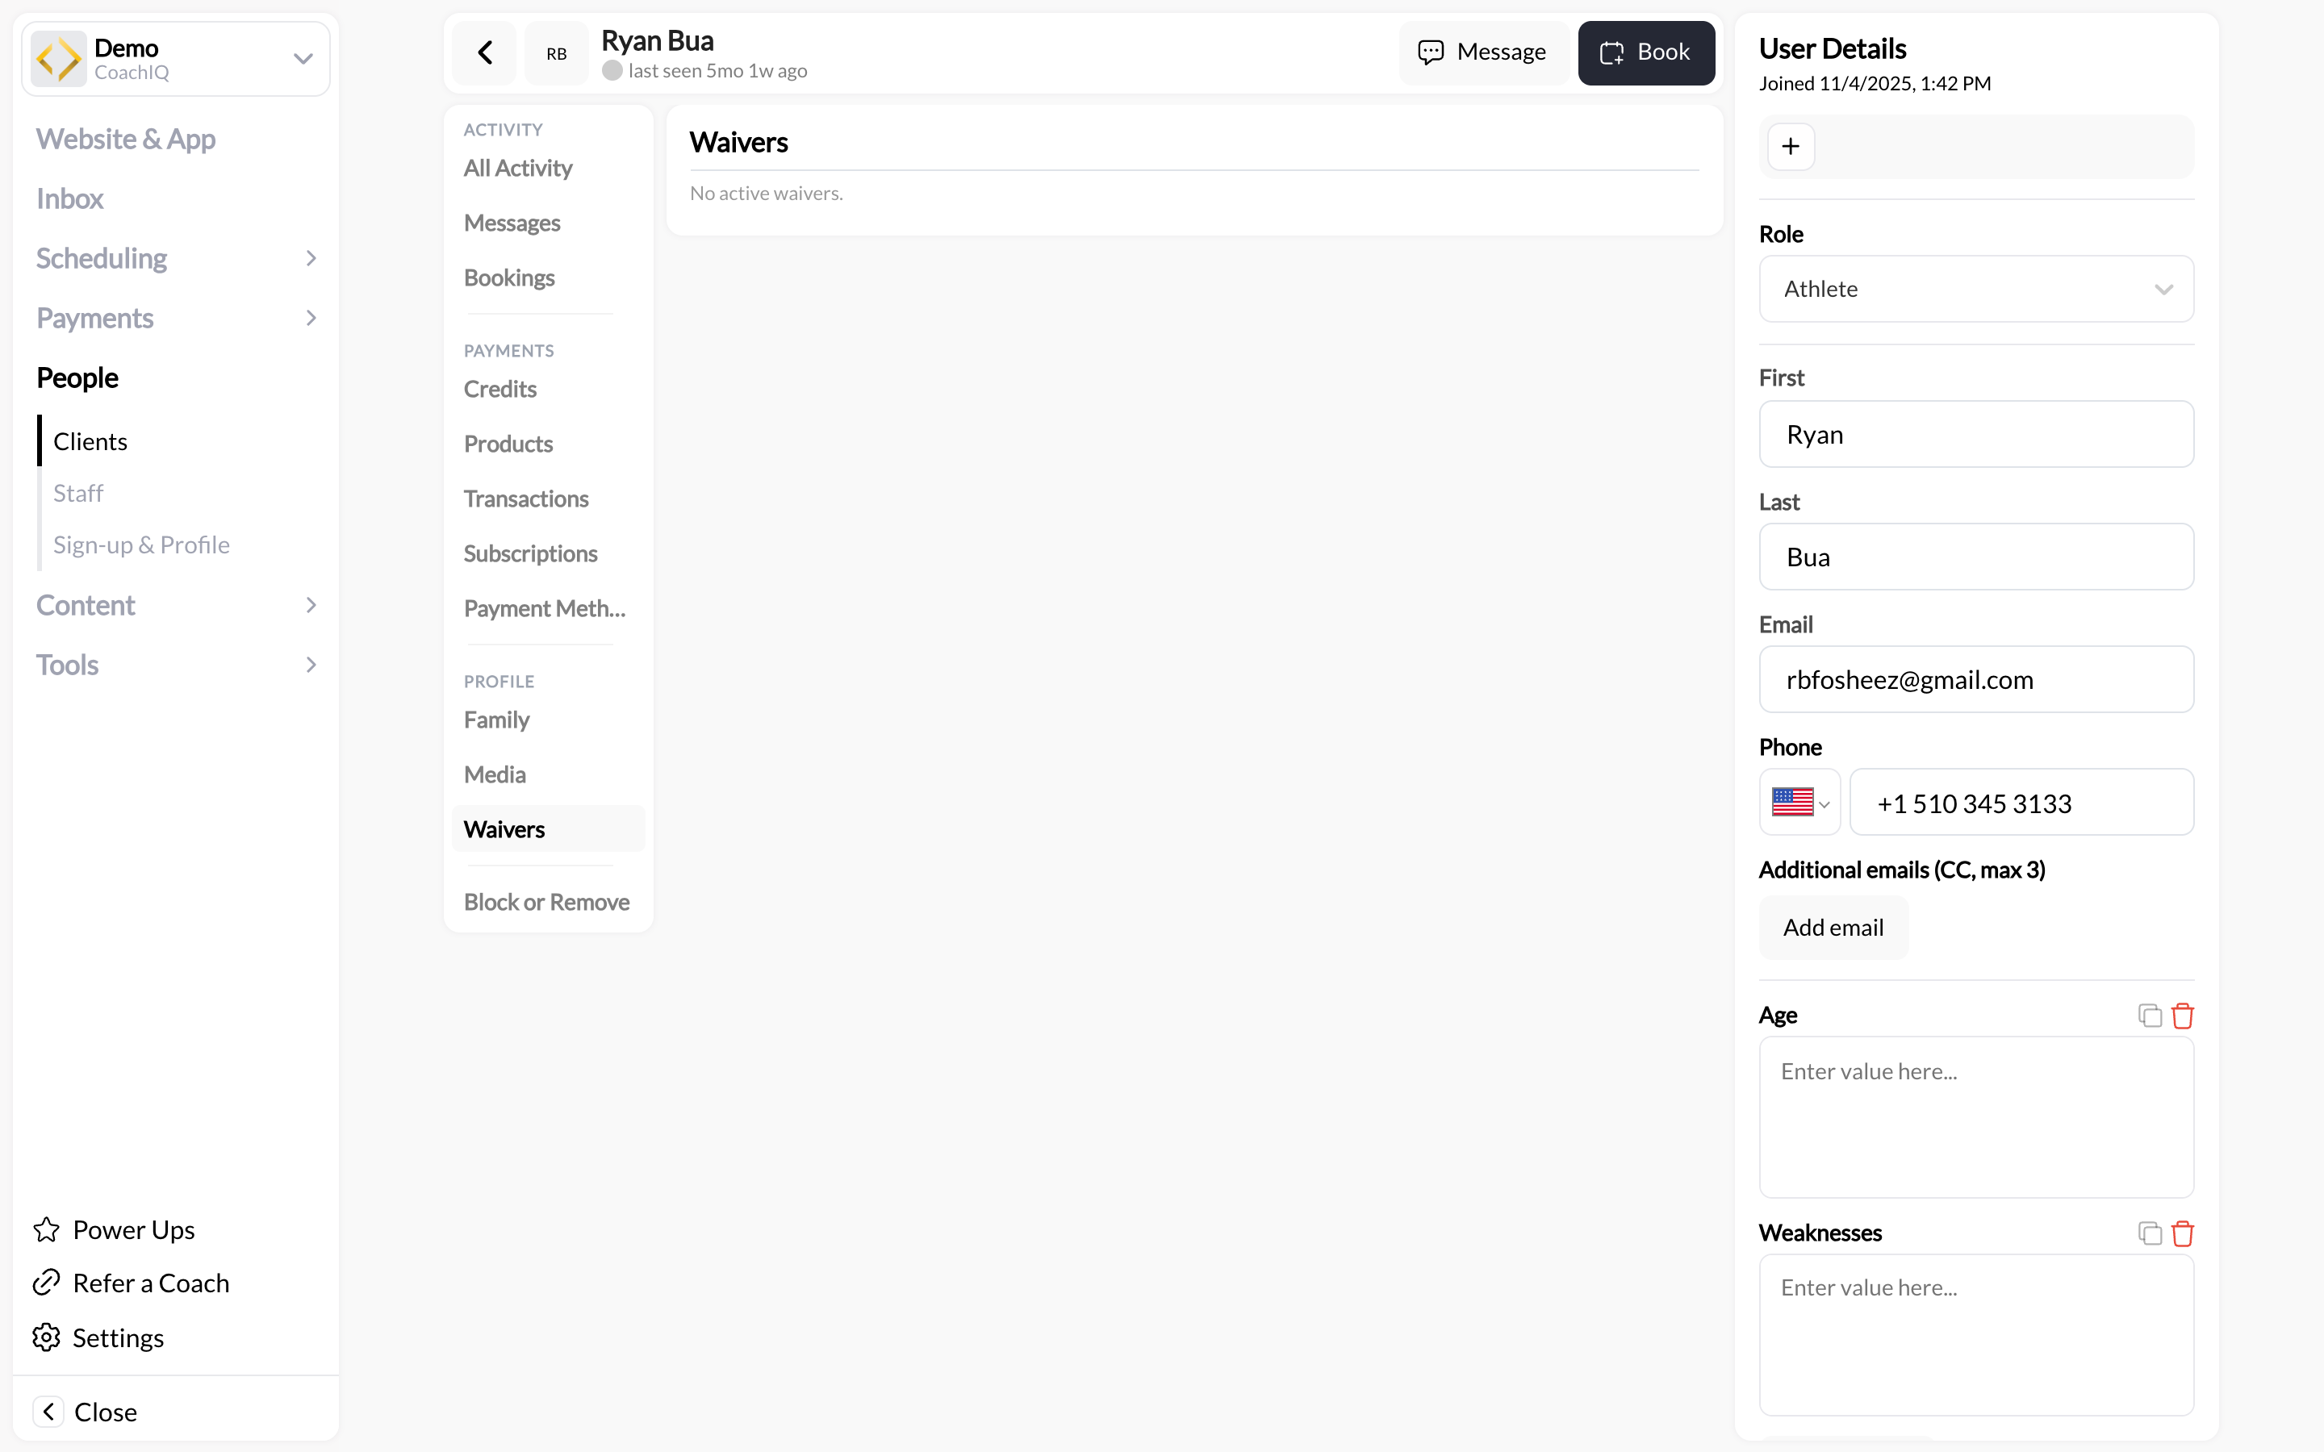Screen dimensions: 2324x1452
Task: Open the Demo CoachIQ workspace switcher
Action: coord(176,59)
